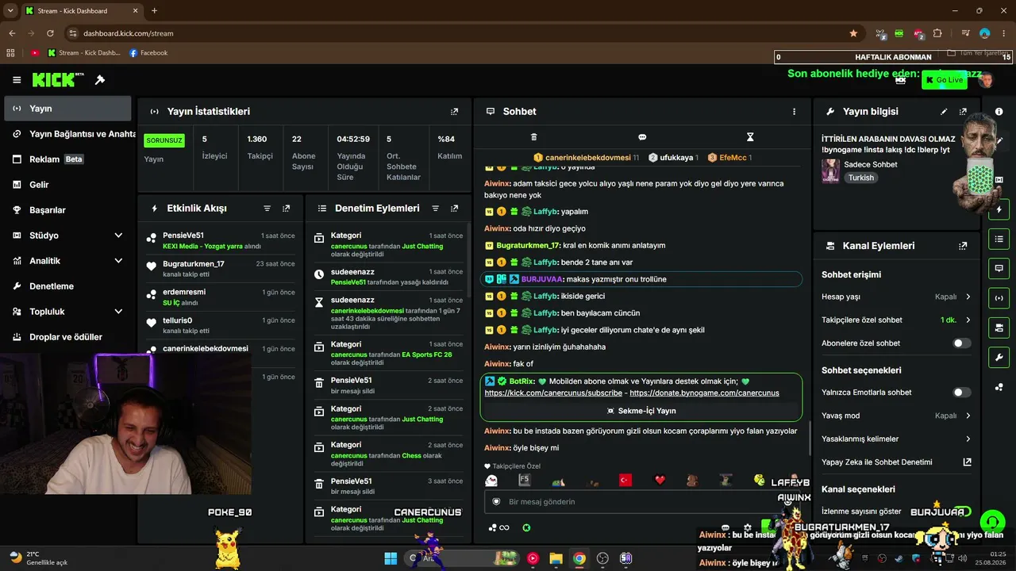This screenshot has width=1016, height=571.
Task: Pop out the Kanal Eylemleri panel
Action: click(x=963, y=246)
